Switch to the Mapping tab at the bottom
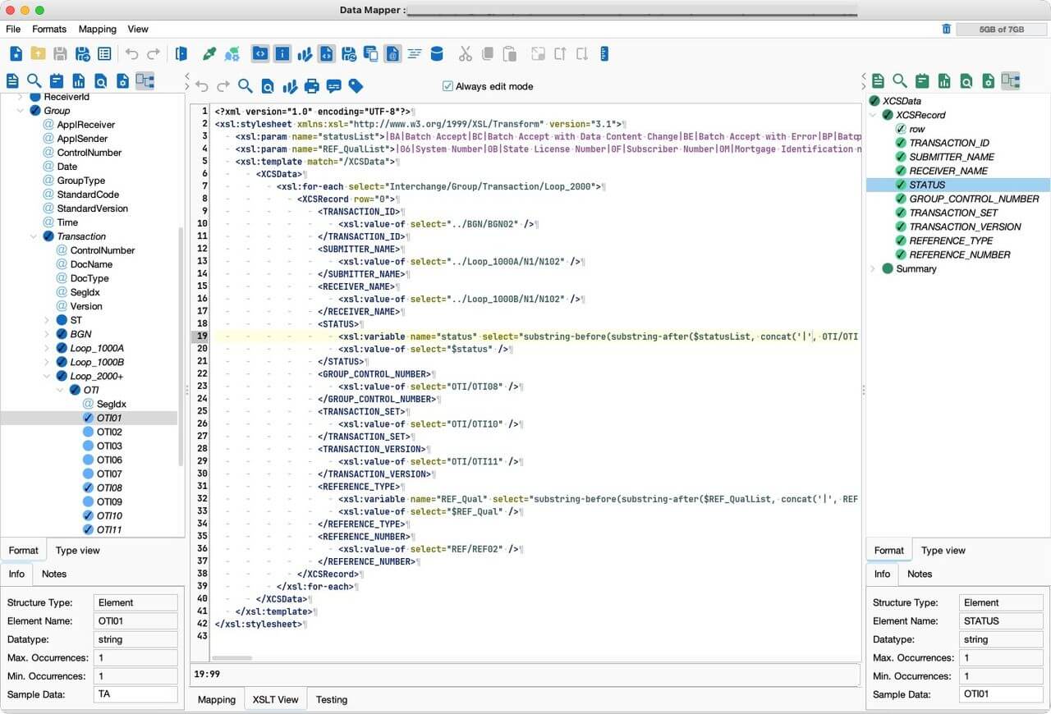1051x714 pixels. pos(217,699)
